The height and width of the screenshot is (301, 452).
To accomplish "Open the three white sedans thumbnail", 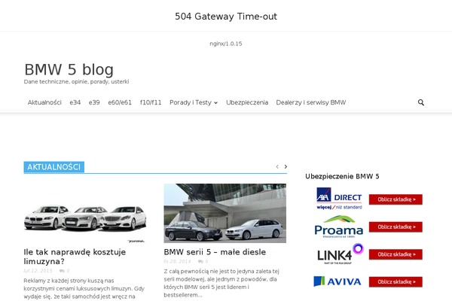I will click(x=85, y=214).
